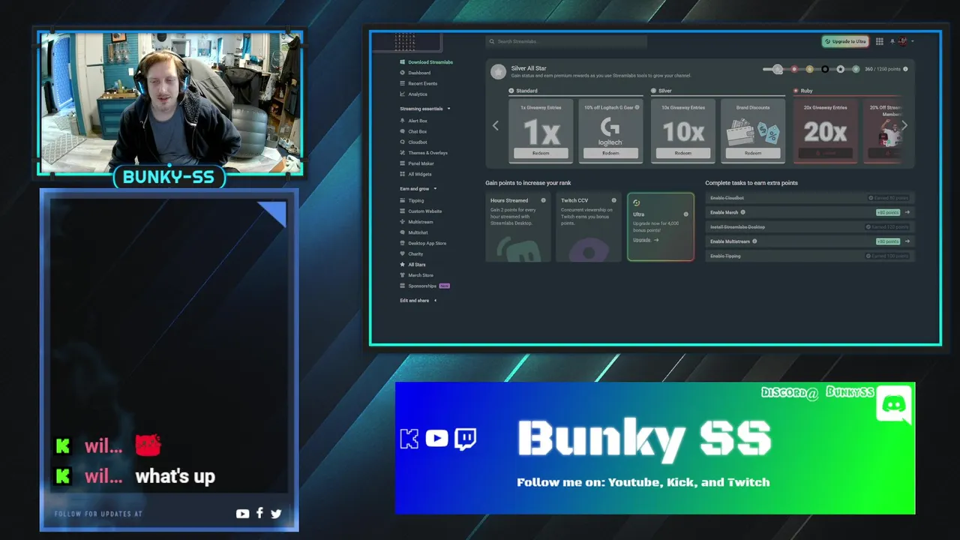This screenshot has width=960, height=540.
Task: Open All Widgets in the sidebar
Action: 415,174
